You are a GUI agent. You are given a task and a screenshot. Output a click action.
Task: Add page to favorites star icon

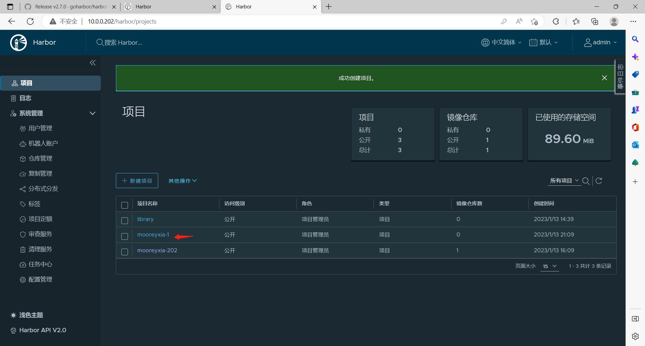click(x=534, y=21)
